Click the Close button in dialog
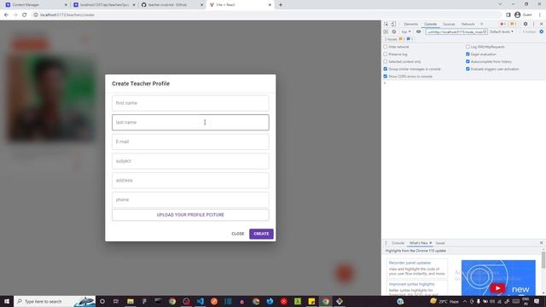The height and width of the screenshot is (307, 546). point(238,234)
